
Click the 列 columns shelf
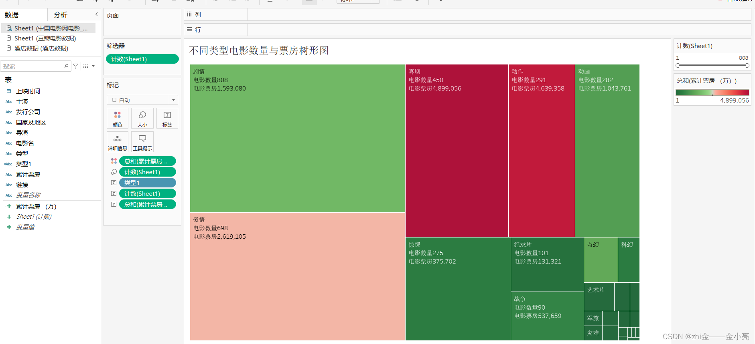467,14
